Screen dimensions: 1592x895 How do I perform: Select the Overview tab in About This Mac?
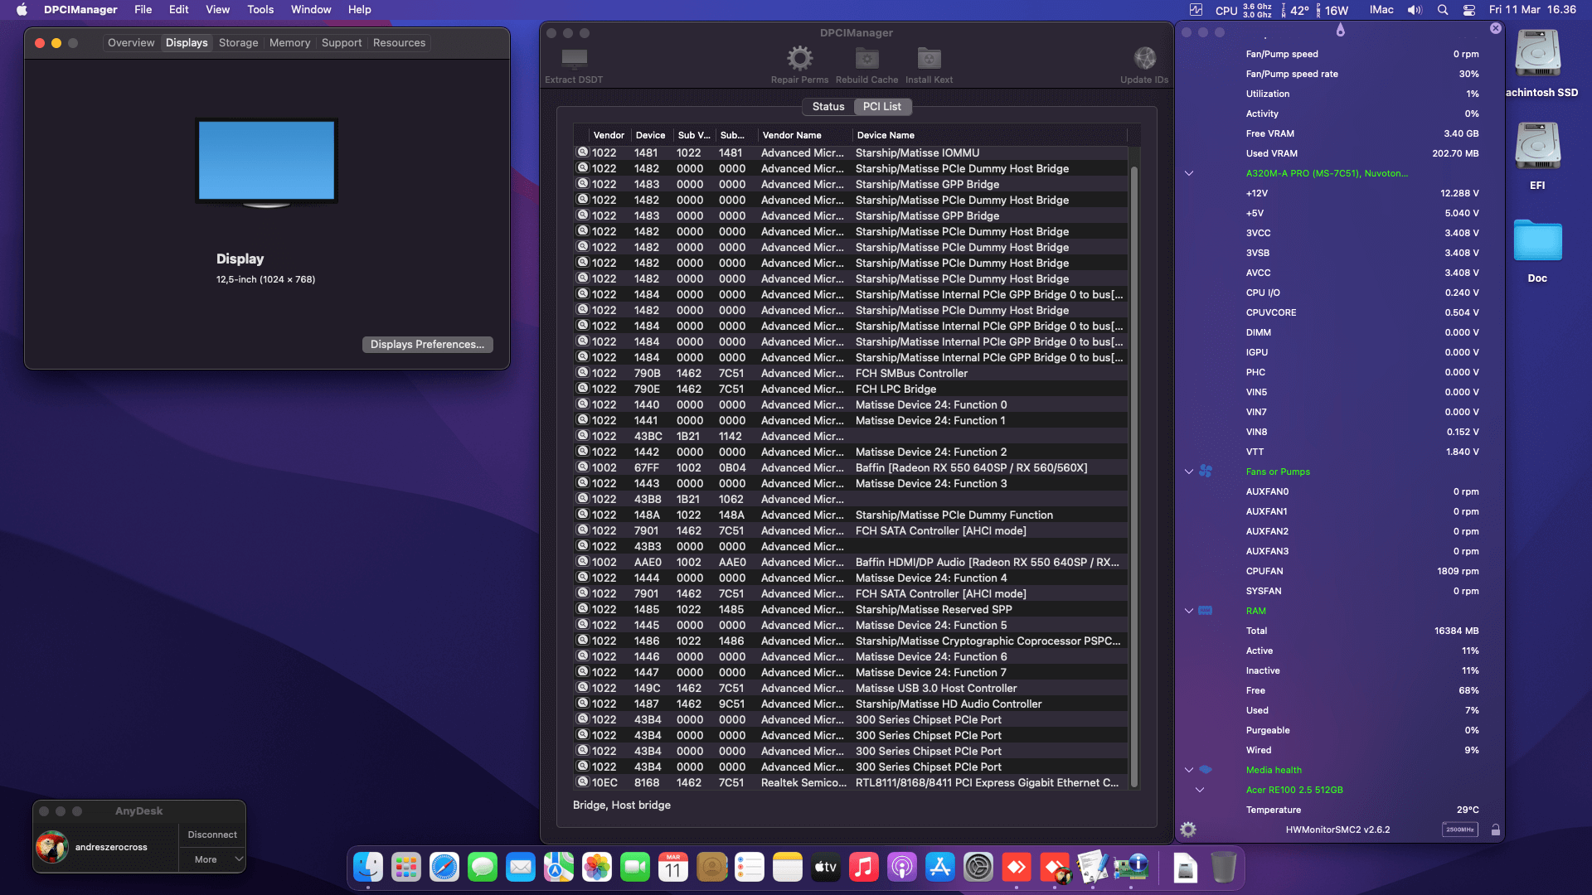point(131,42)
